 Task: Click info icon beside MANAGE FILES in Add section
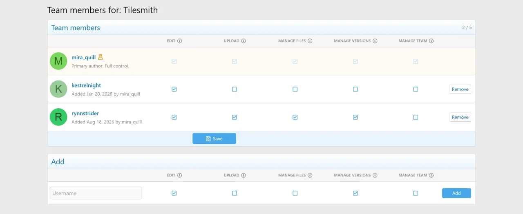click(310, 175)
